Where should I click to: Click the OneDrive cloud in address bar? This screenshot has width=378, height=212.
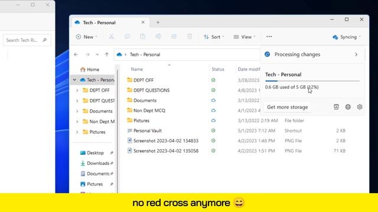(119, 55)
